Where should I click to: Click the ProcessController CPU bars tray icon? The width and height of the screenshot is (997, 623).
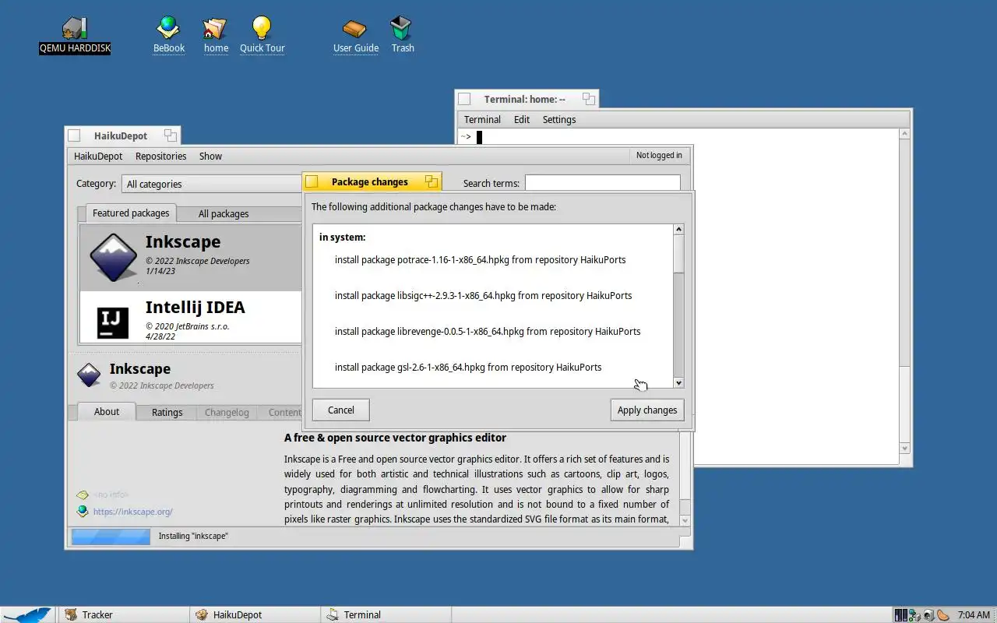point(901,614)
